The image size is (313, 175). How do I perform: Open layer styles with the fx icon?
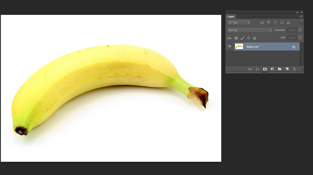point(258,69)
